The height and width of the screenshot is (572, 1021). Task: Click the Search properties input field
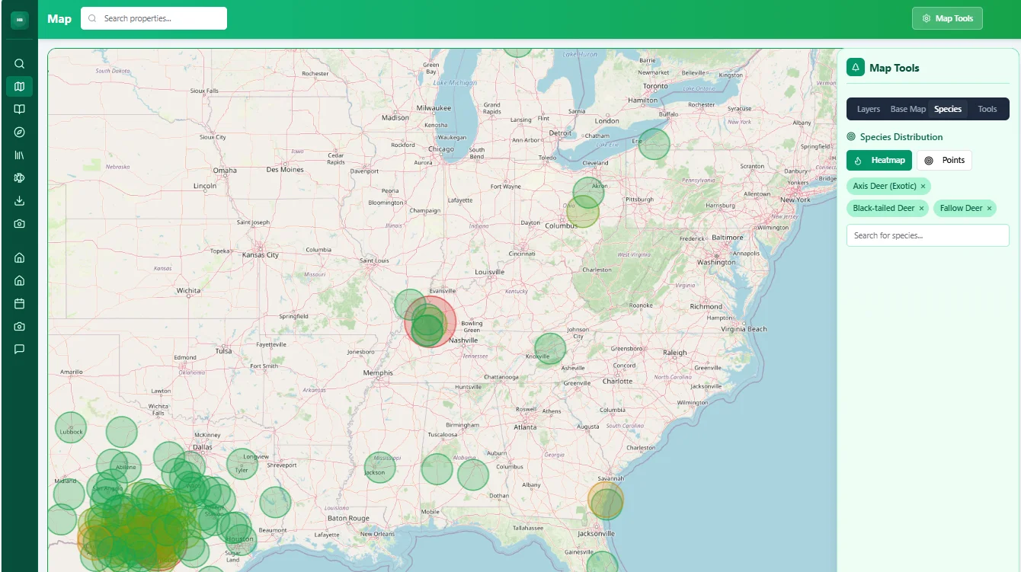click(x=154, y=18)
